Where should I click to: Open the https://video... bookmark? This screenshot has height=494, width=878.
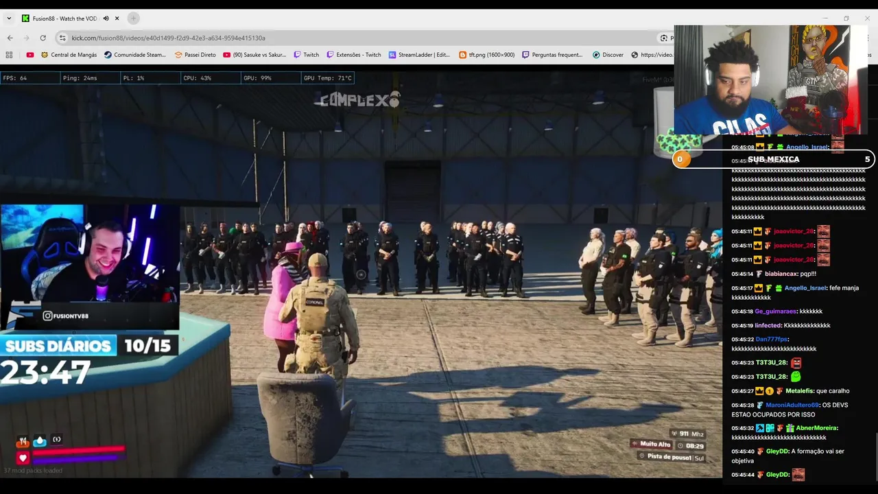[x=652, y=55]
